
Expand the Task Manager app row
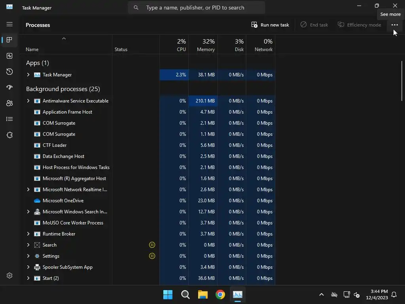point(28,75)
